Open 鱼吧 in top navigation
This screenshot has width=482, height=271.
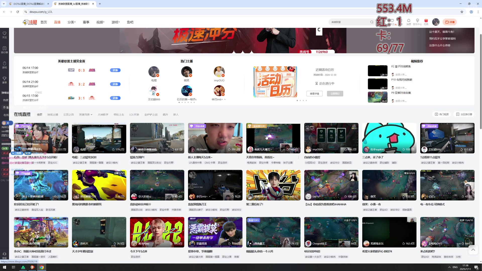(130, 22)
